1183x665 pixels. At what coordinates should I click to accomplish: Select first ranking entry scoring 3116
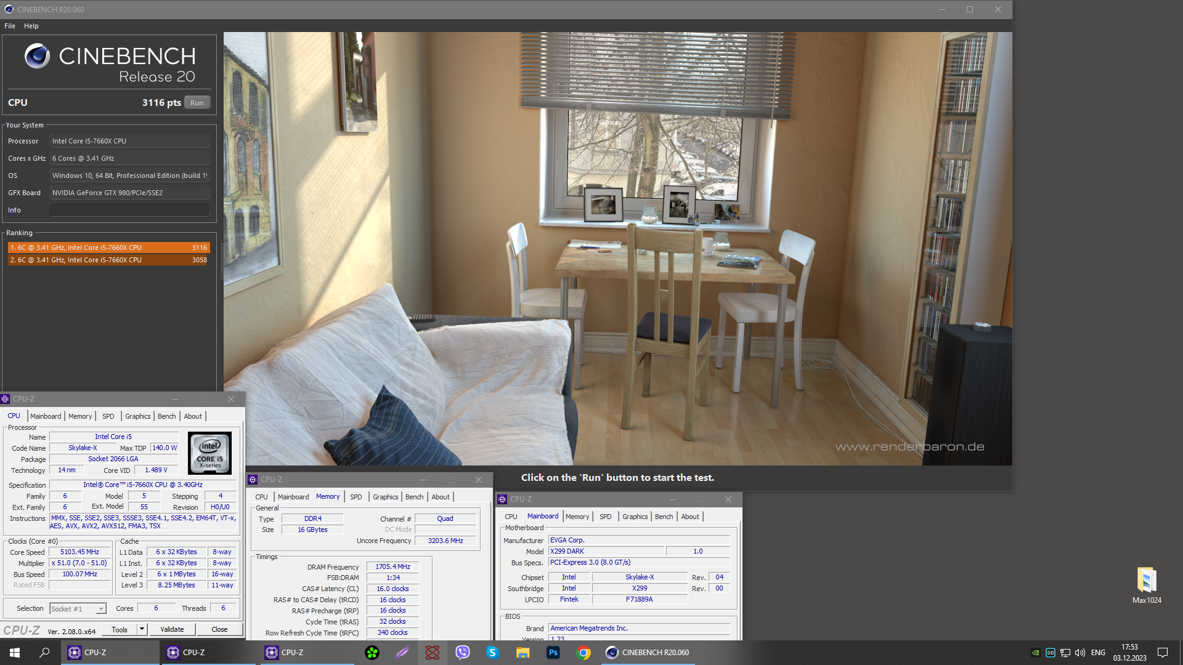(108, 248)
